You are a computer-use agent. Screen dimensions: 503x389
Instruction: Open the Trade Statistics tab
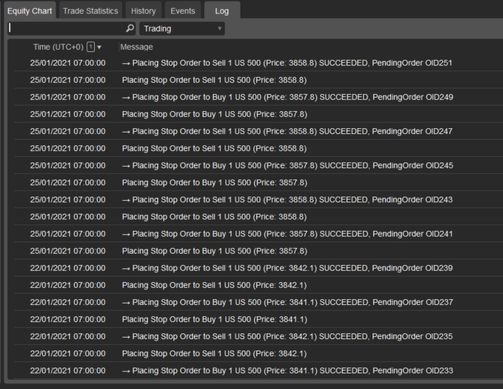click(91, 11)
